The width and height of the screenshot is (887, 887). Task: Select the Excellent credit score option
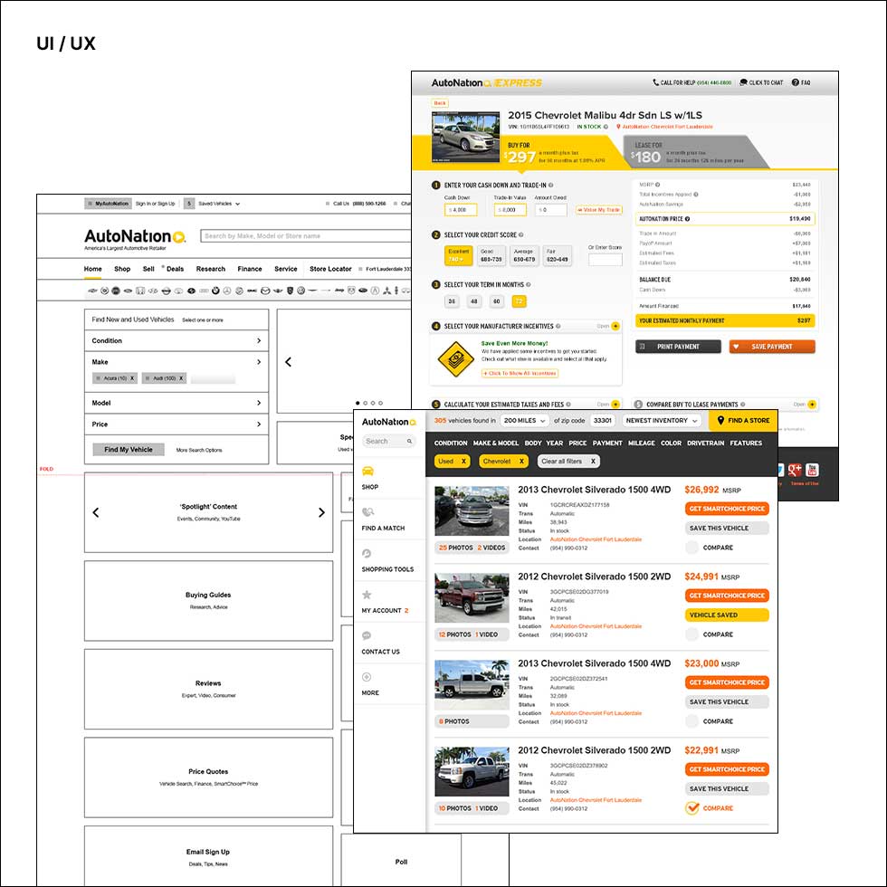[x=458, y=255]
